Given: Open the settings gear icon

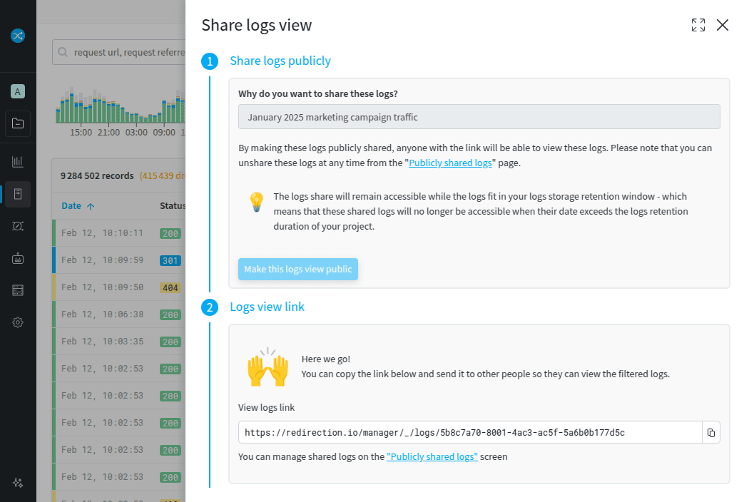Looking at the screenshot, I should (x=18, y=322).
